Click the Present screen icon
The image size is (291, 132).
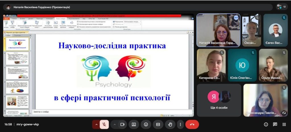click(134, 124)
